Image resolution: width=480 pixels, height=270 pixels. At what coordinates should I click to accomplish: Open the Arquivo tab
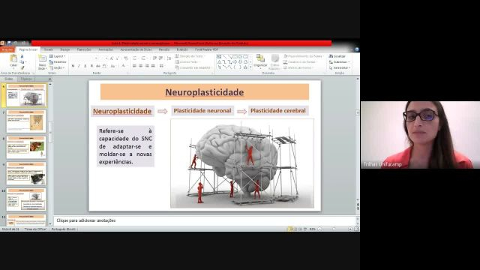pyautogui.click(x=7, y=49)
